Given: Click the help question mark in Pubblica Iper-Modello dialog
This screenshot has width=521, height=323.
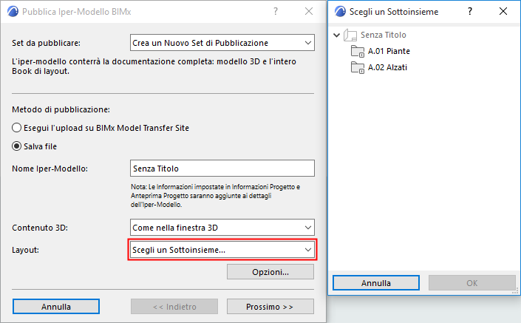Looking at the screenshot, I should (276, 12).
